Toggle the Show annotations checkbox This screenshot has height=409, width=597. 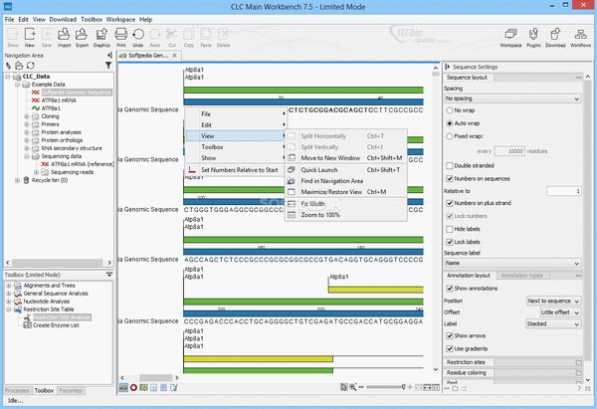pos(450,289)
